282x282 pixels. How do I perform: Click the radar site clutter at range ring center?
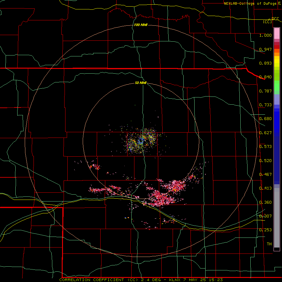pyautogui.click(x=141, y=141)
